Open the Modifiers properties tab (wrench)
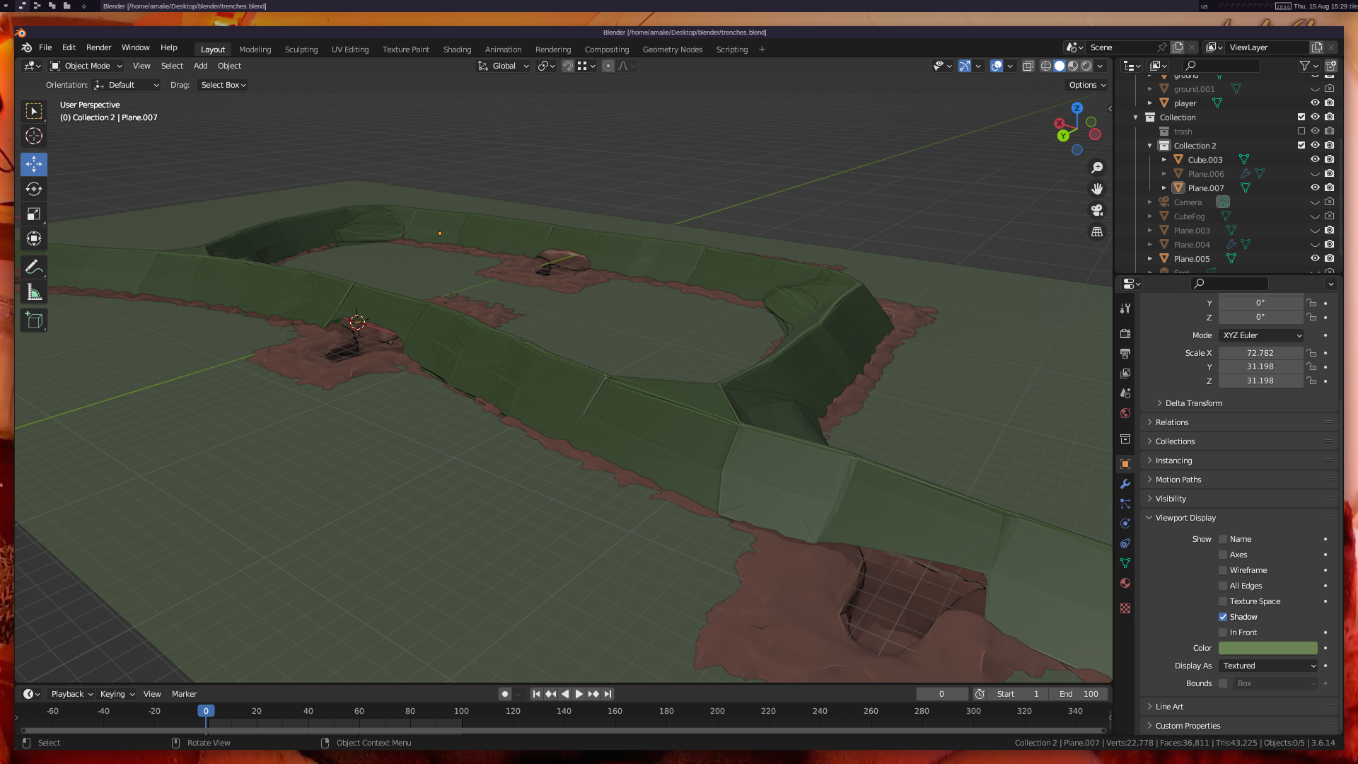 point(1125,484)
